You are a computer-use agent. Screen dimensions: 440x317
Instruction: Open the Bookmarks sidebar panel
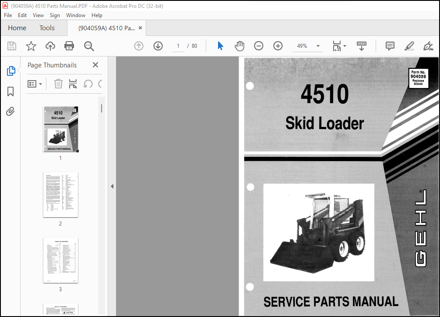11,92
